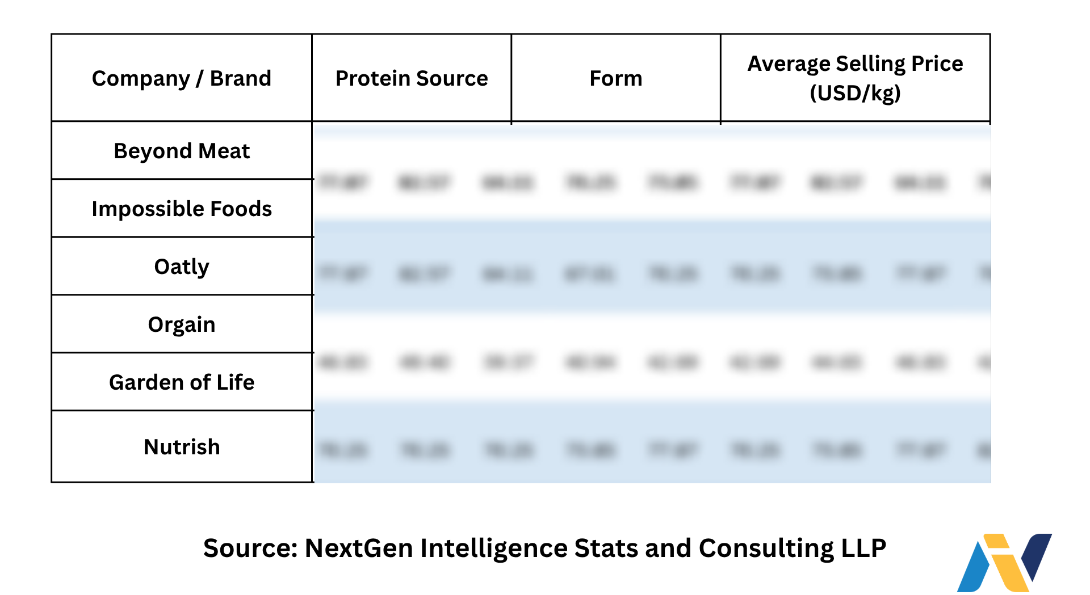Select the blurred values in Orgain row area
The image size is (1090, 595).
pos(652,361)
